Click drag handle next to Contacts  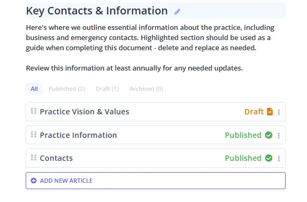(34, 158)
